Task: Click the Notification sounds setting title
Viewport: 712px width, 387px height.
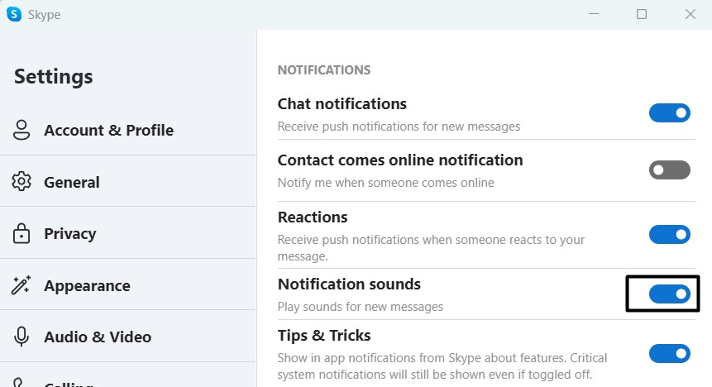Action: click(349, 284)
